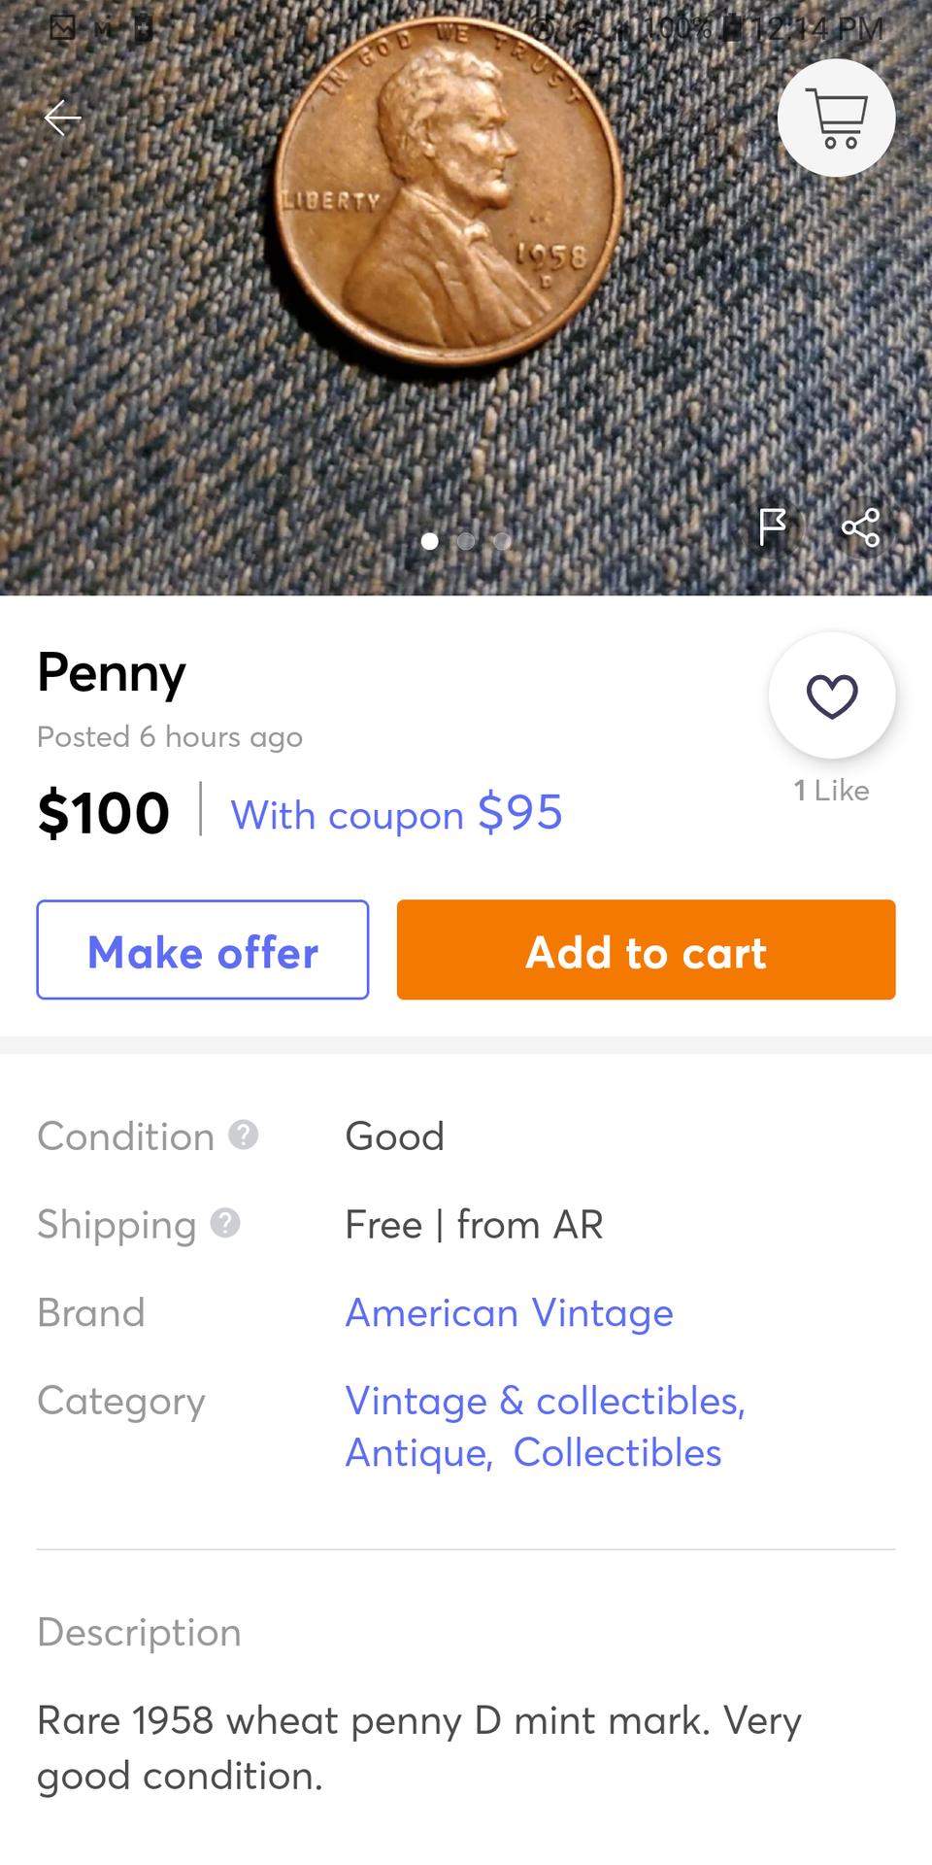The width and height of the screenshot is (932, 1865).
Task: Jump to second photo dot
Action: click(466, 541)
